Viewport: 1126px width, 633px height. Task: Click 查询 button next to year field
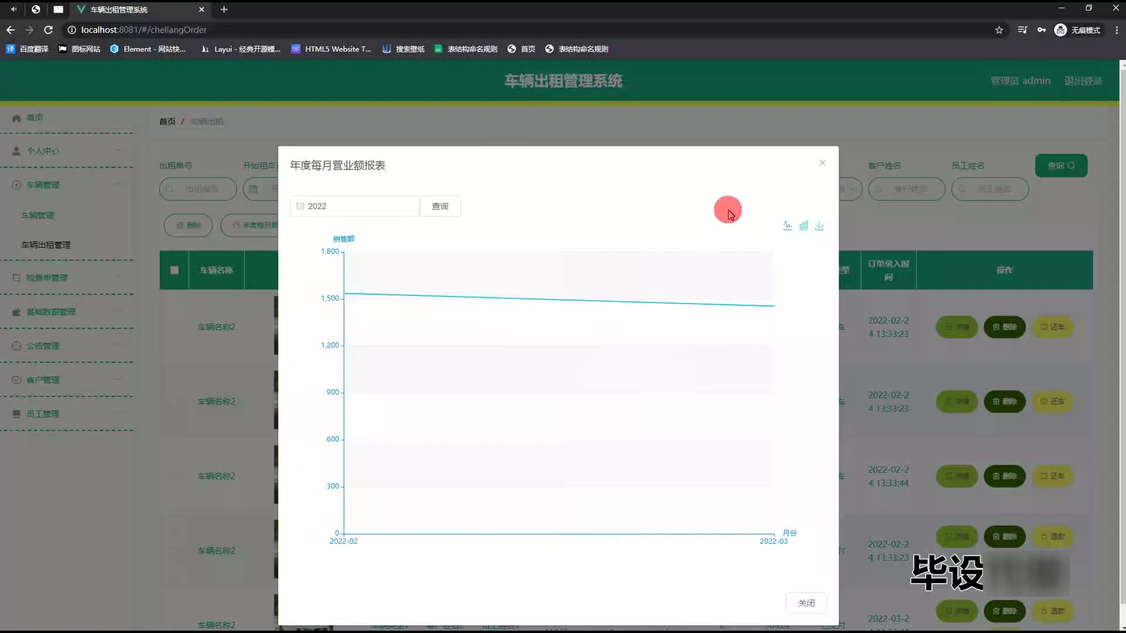pyautogui.click(x=440, y=206)
